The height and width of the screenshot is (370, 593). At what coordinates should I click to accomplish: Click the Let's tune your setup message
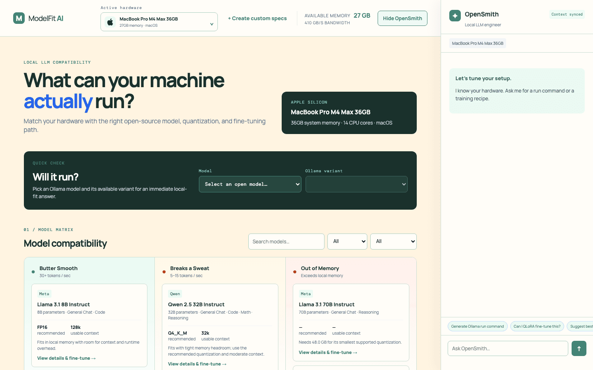(517, 91)
